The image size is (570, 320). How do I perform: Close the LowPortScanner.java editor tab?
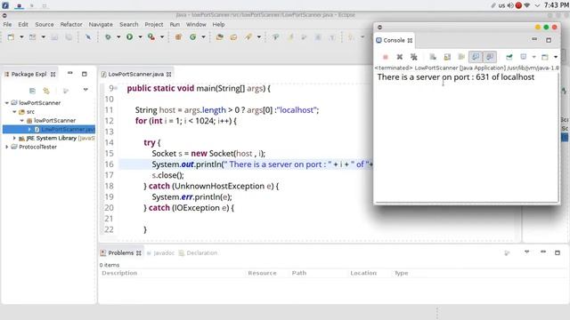point(168,74)
